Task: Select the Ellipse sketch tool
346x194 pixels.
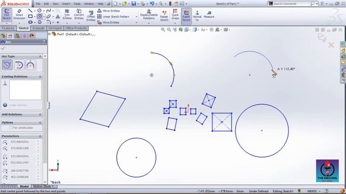Action: click(x=49, y=17)
